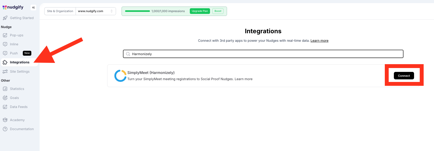
Task: Click the Nudge section label
Action: (x=6, y=27)
